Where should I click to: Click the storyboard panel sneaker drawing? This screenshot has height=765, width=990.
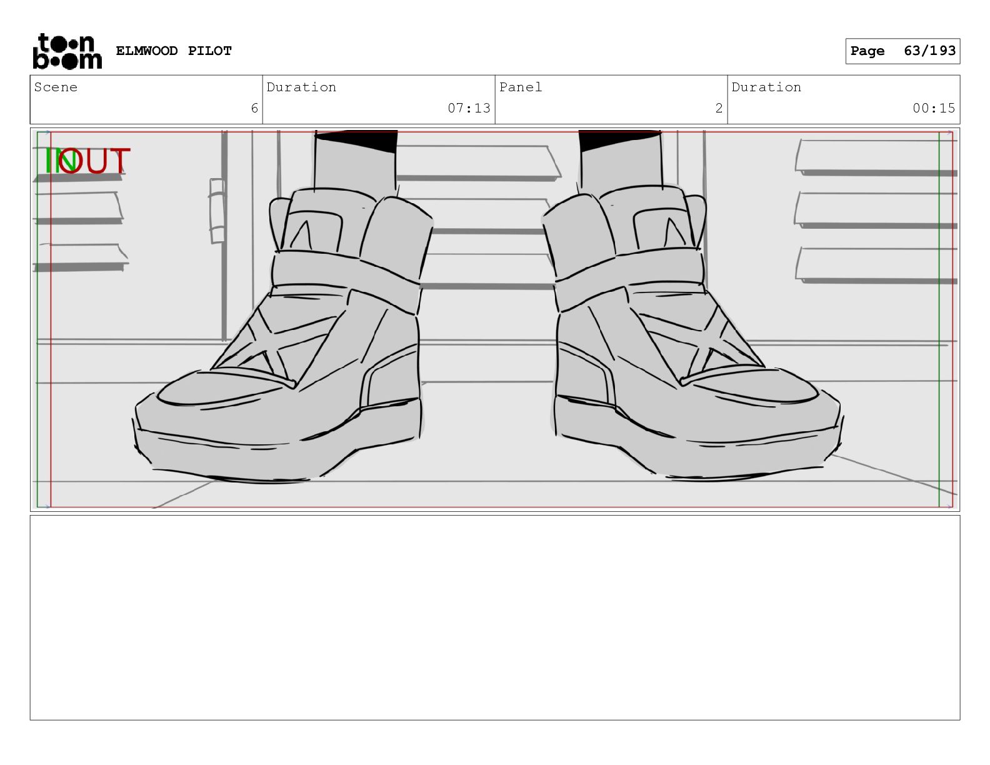point(495,319)
